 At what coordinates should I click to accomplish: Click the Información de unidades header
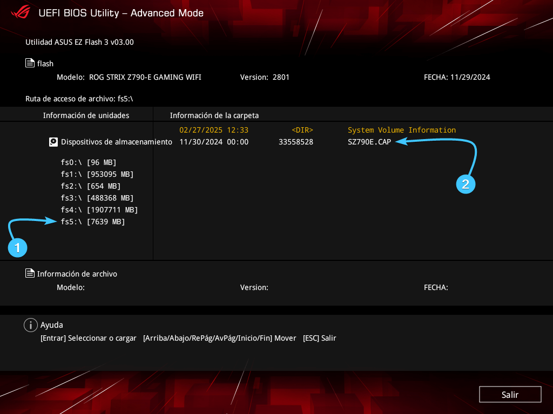tap(86, 115)
